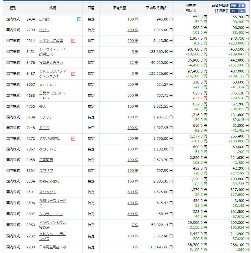The height and width of the screenshot is (253, 251).
Task: Open the ANAホールディングス link
Action: click(53, 236)
